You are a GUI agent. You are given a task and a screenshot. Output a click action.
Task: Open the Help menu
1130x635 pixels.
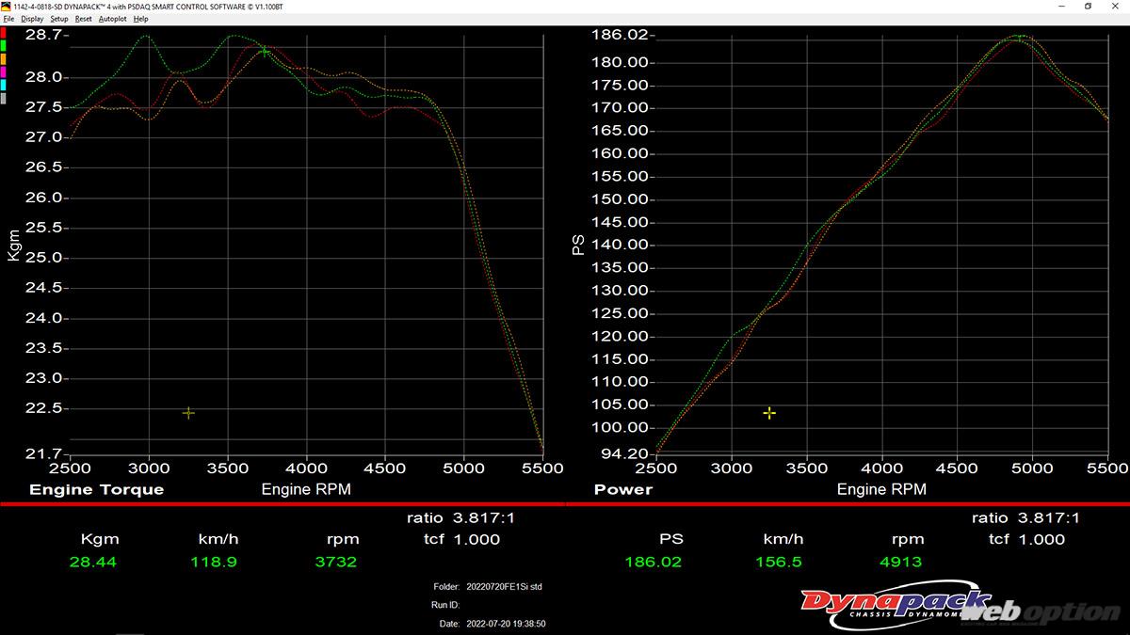[140, 19]
